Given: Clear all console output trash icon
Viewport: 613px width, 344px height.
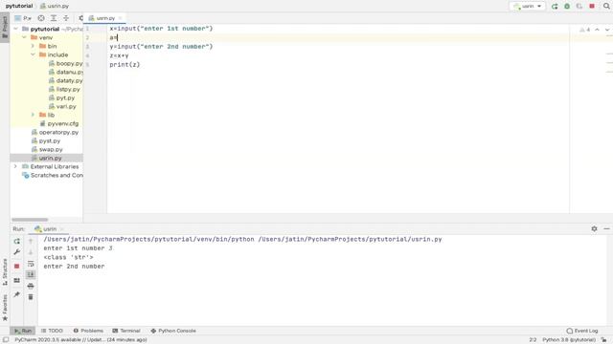Looking at the screenshot, I should coord(31,297).
